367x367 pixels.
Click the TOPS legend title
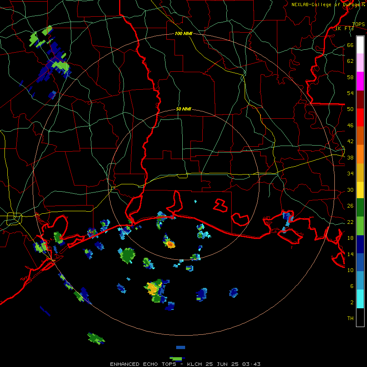pos(358,24)
